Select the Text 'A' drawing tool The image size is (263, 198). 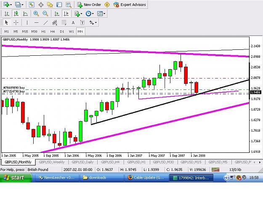pos(73,22)
